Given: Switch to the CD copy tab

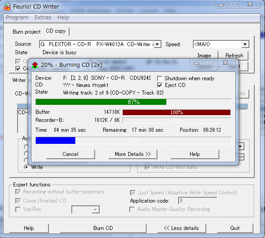Looking at the screenshot, I should 56,31.
